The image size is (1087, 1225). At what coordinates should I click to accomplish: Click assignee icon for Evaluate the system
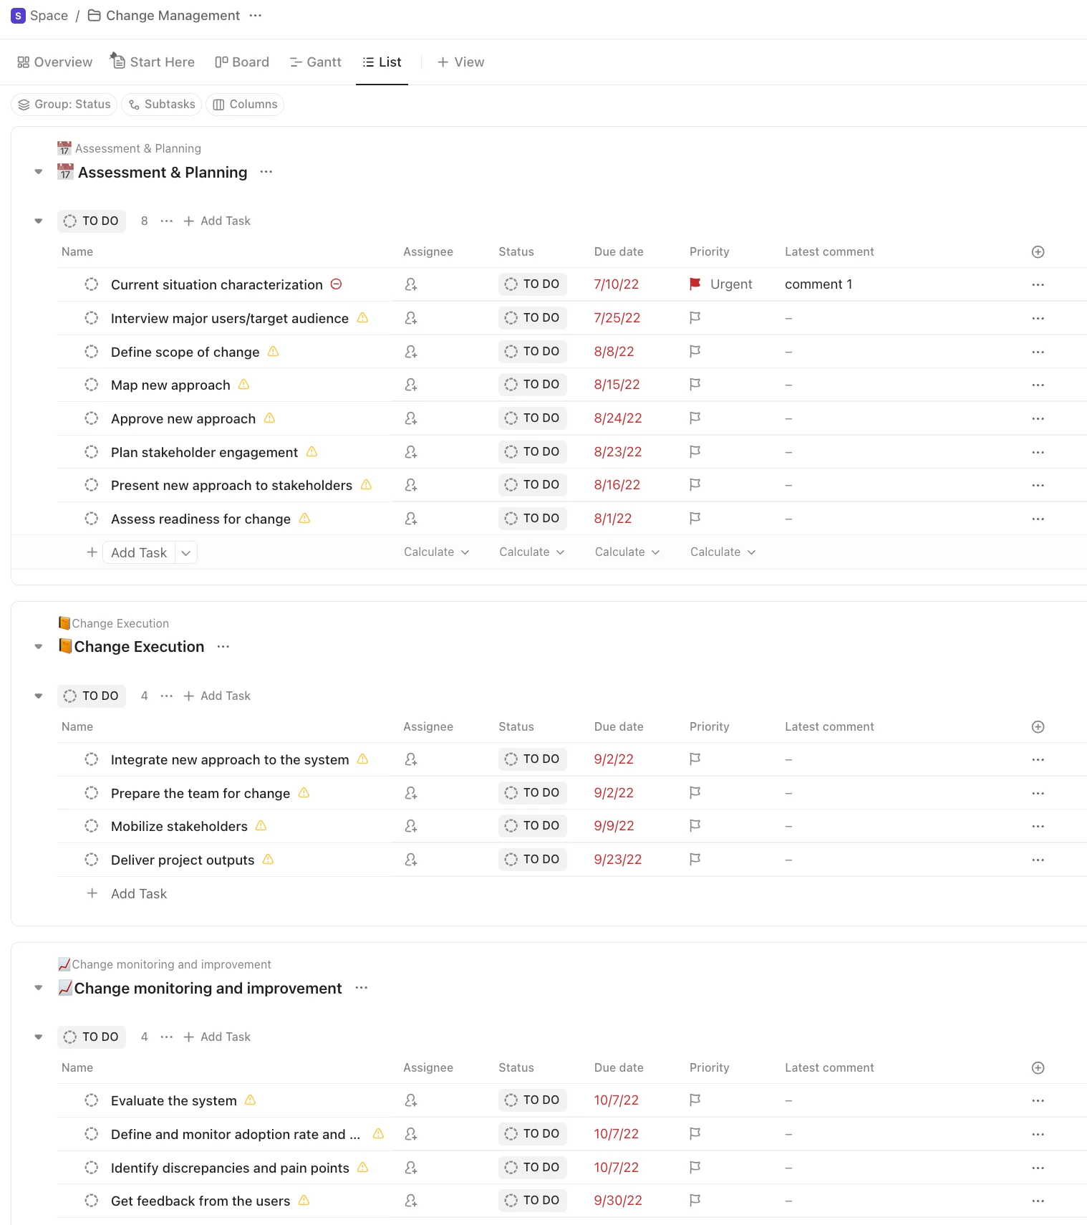(411, 1100)
